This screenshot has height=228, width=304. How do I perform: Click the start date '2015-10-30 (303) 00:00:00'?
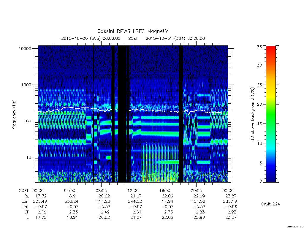coord(91,38)
